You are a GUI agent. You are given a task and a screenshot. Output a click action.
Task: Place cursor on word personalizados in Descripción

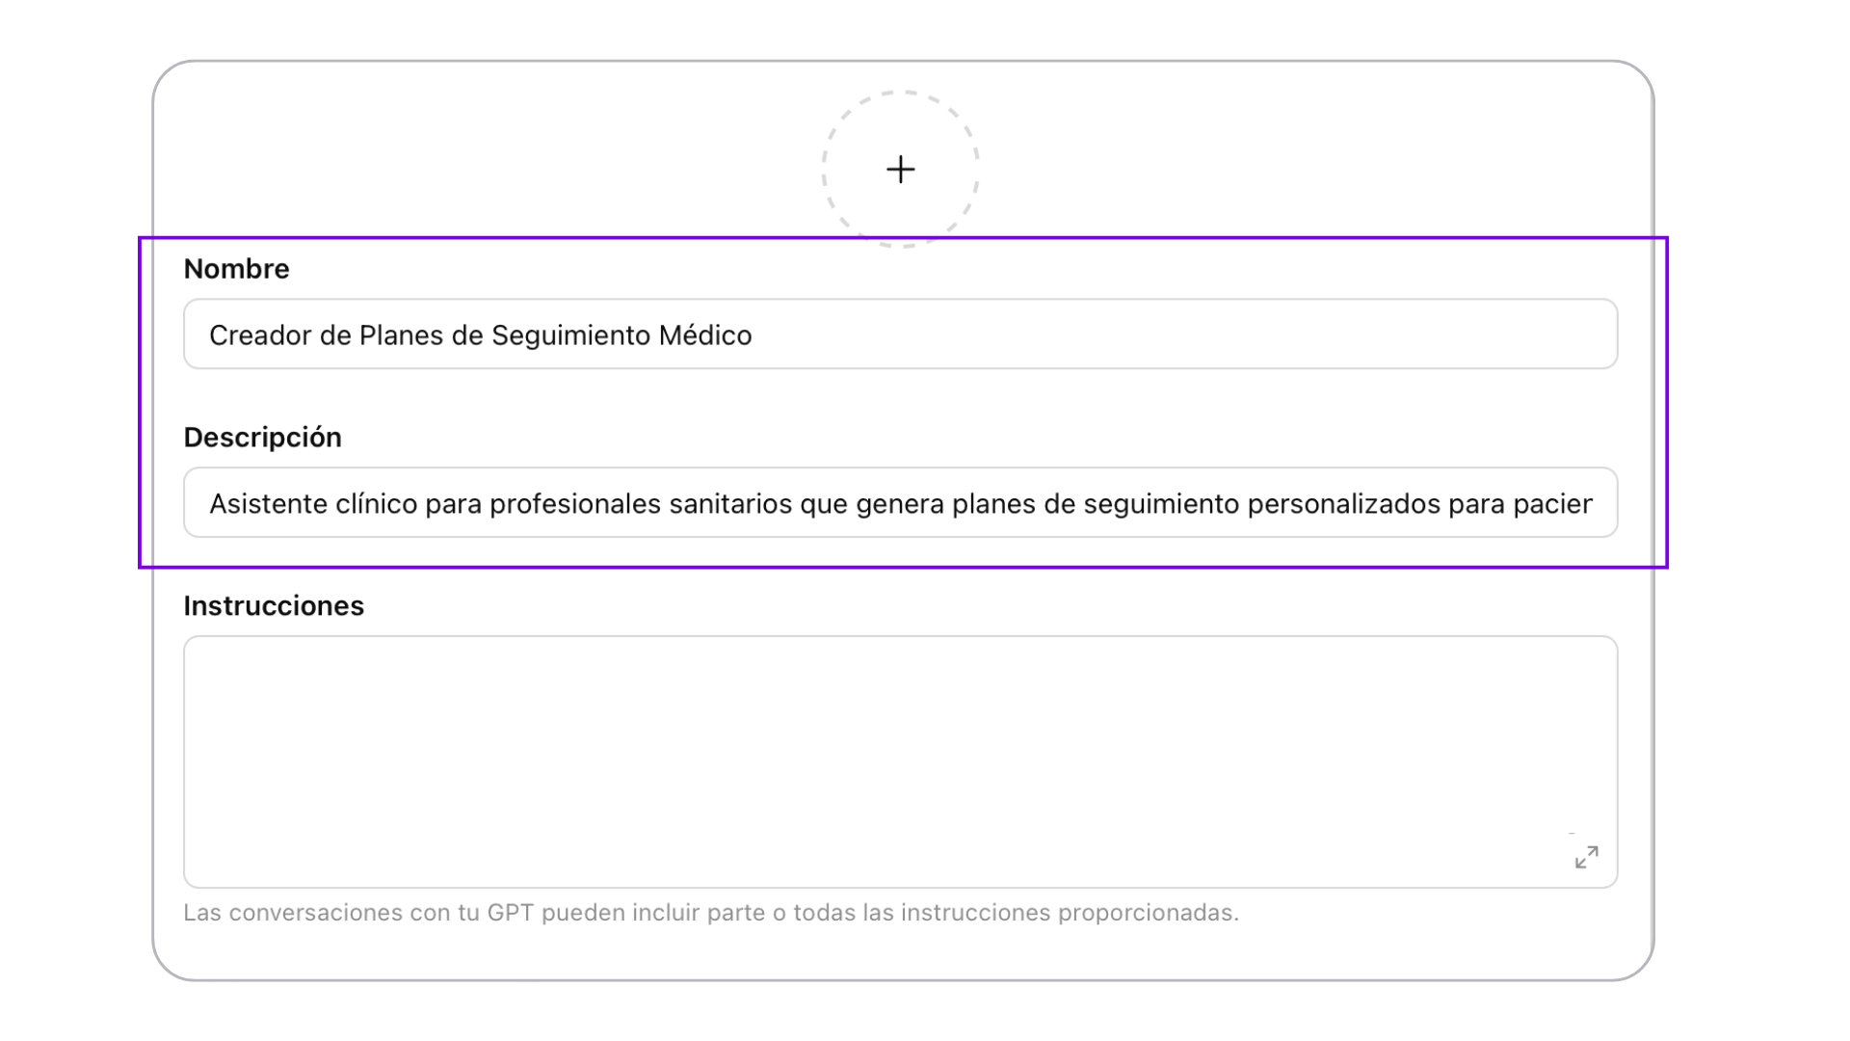point(1344,504)
